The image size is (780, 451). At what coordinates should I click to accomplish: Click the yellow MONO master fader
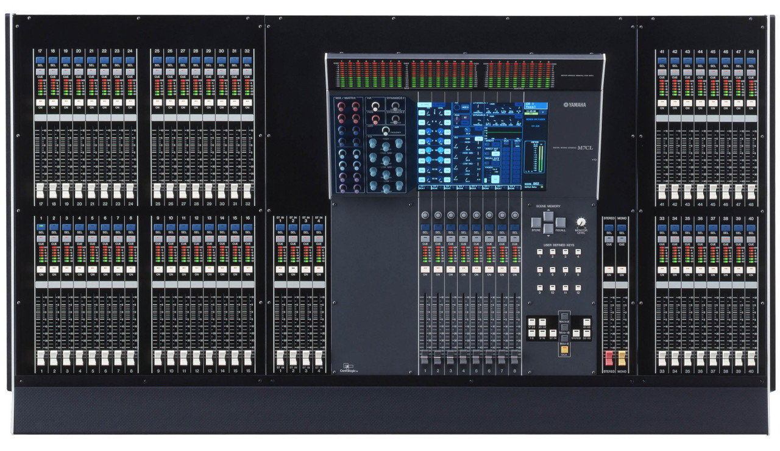point(622,358)
